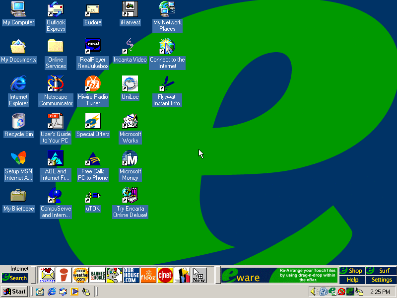Open the eBar Settings menu

[382, 280]
